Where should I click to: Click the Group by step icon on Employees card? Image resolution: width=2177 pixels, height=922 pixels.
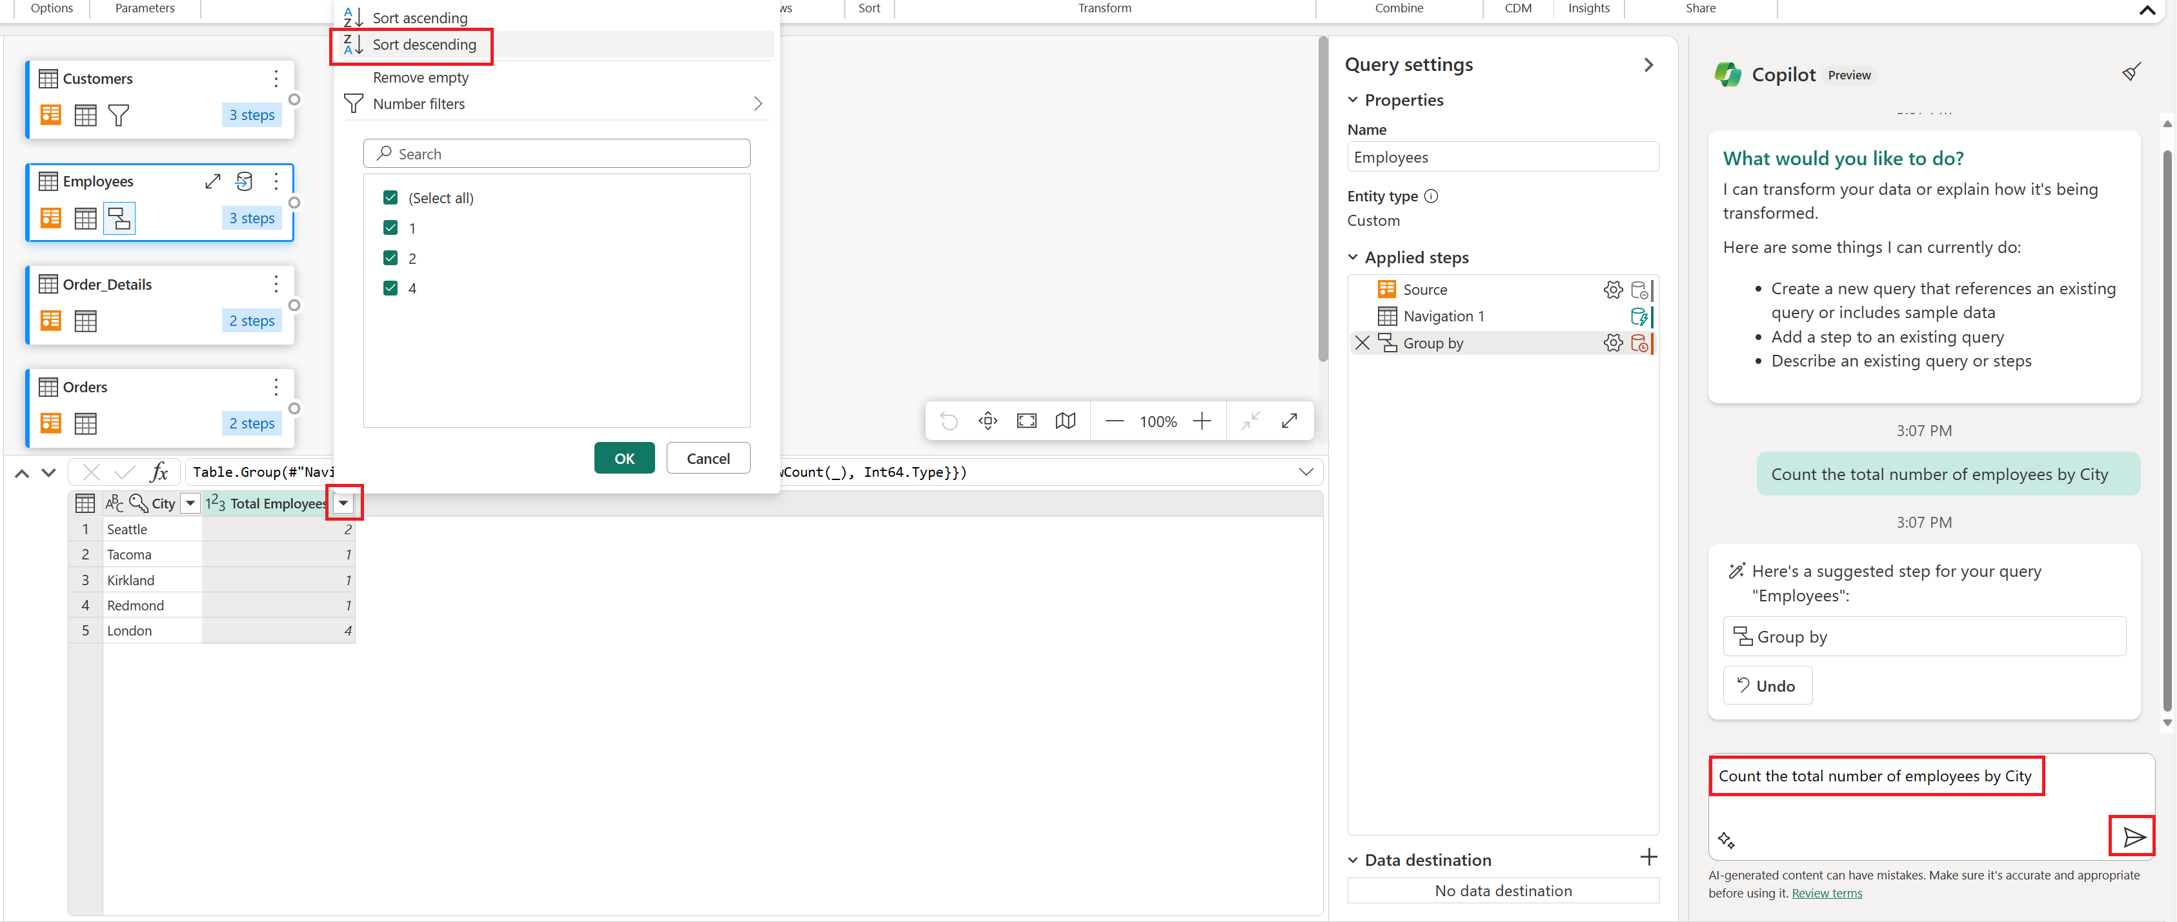pos(119,218)
